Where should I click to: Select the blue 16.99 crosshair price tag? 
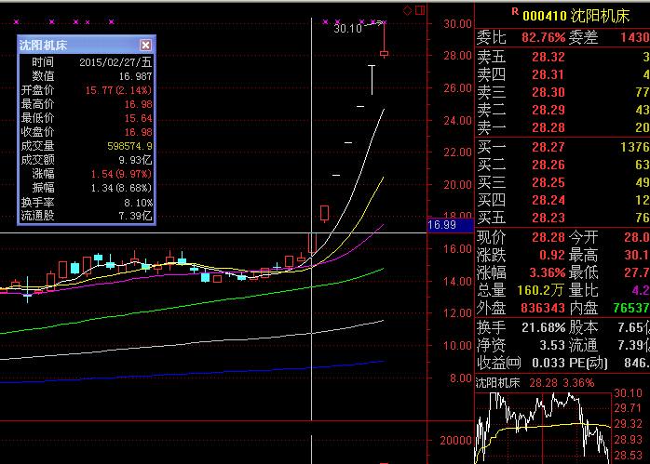442,225
